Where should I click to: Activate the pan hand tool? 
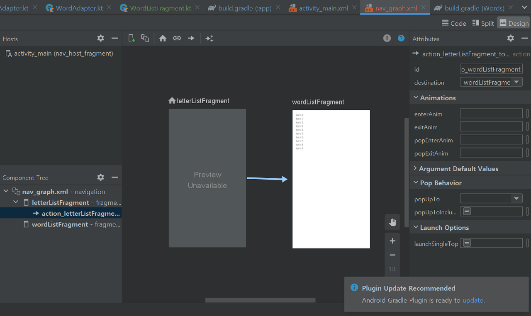click(392, 222)
